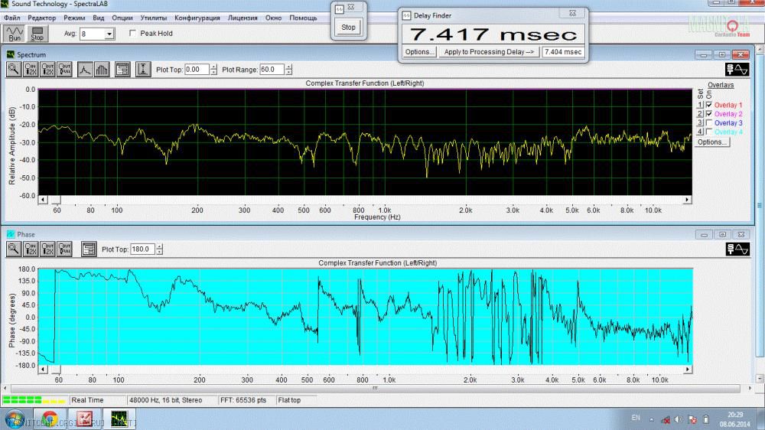Open the Windows Start menu

coord(15,419)
